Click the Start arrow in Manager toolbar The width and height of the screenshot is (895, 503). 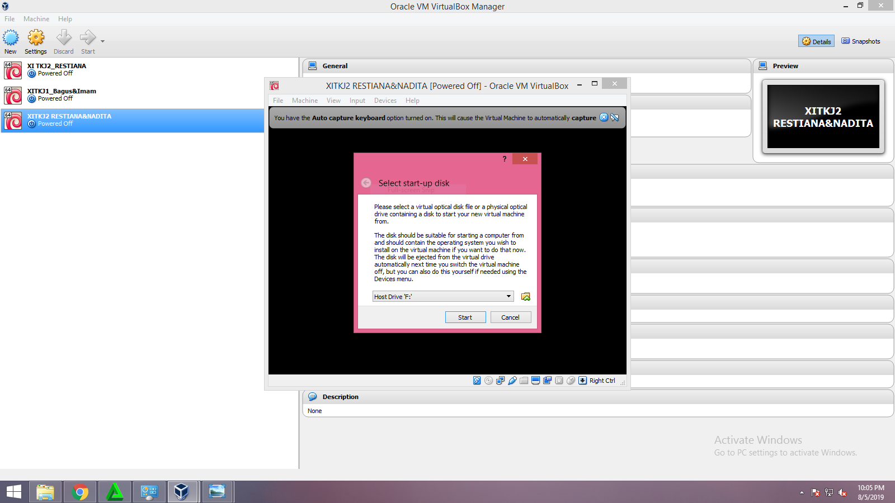(88, 38)
